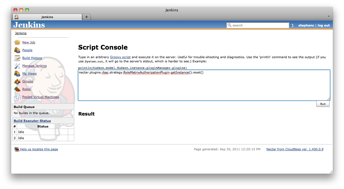Open the Build Executor Status link

tap(32, 121)
